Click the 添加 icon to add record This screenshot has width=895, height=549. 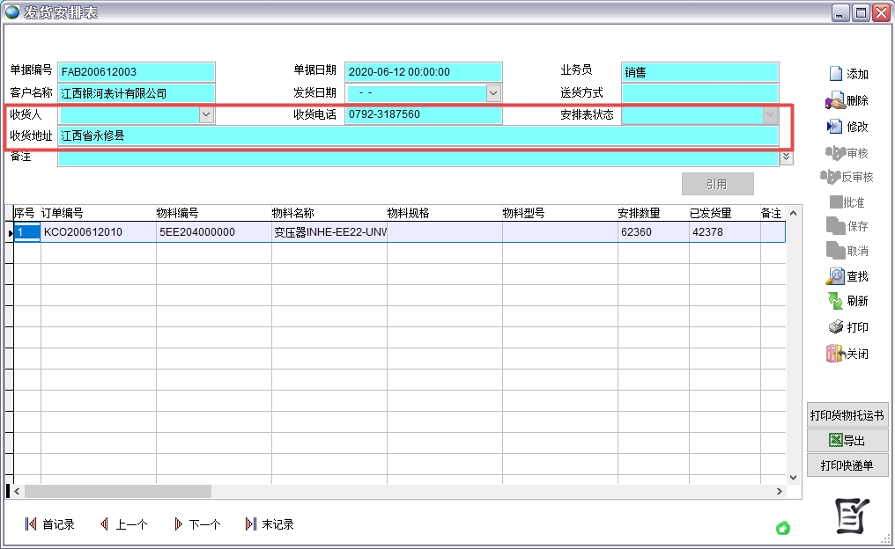tap(849, 74)
